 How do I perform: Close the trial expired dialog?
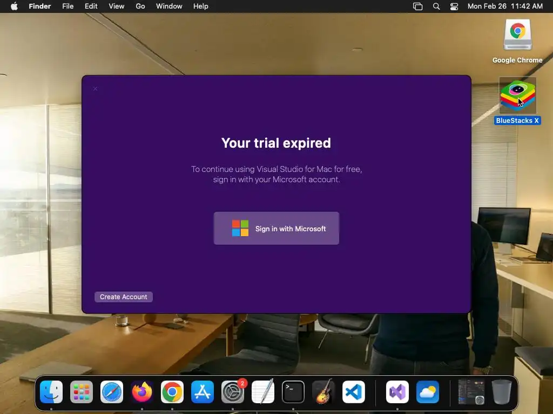(95, 89)
